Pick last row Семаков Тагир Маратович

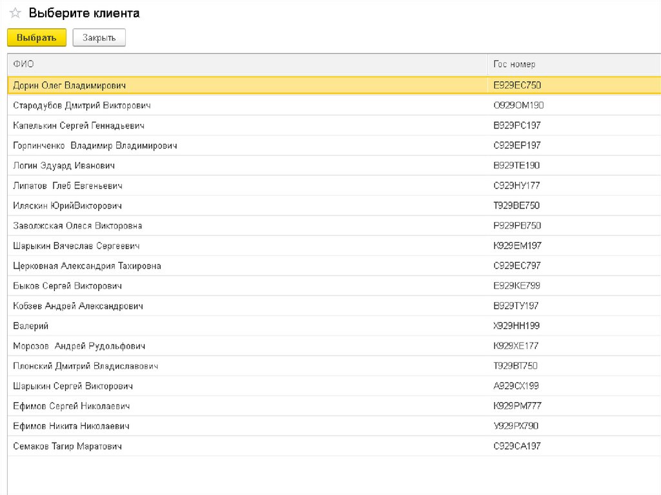click(x=67, y=446)
